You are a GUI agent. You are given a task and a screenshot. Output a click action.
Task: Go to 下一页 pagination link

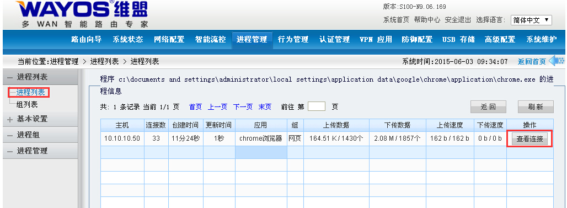(243, 106)
